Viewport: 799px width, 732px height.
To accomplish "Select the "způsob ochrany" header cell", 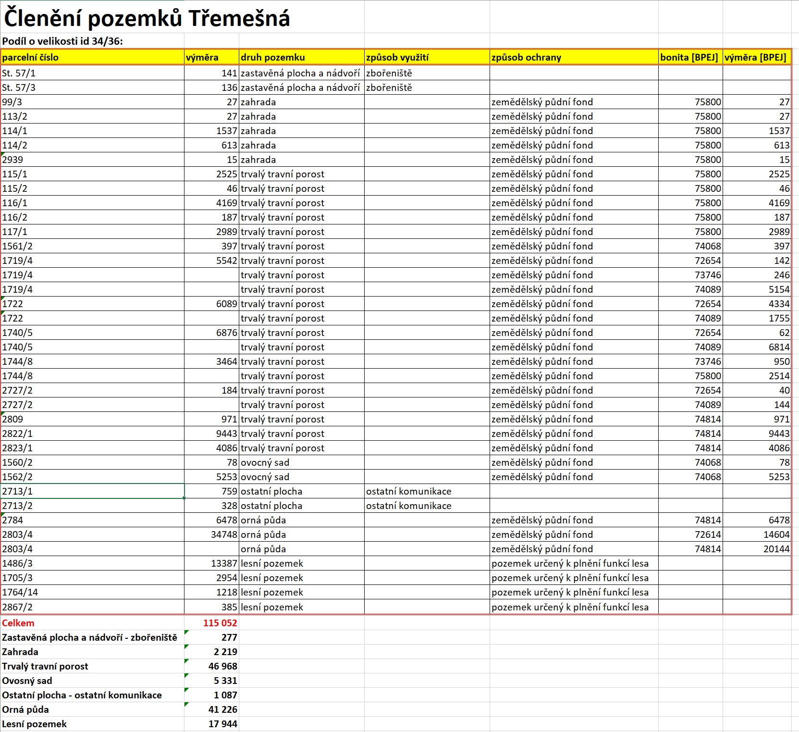I will (x=574, y=57).
